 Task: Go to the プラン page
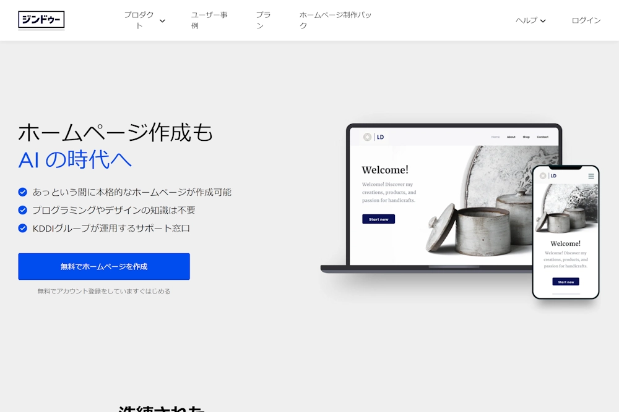(263, 20)
